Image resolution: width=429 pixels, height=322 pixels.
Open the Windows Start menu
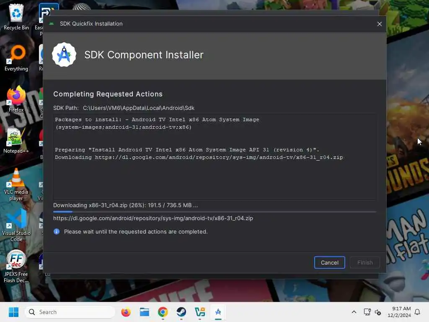coord(13,312)
